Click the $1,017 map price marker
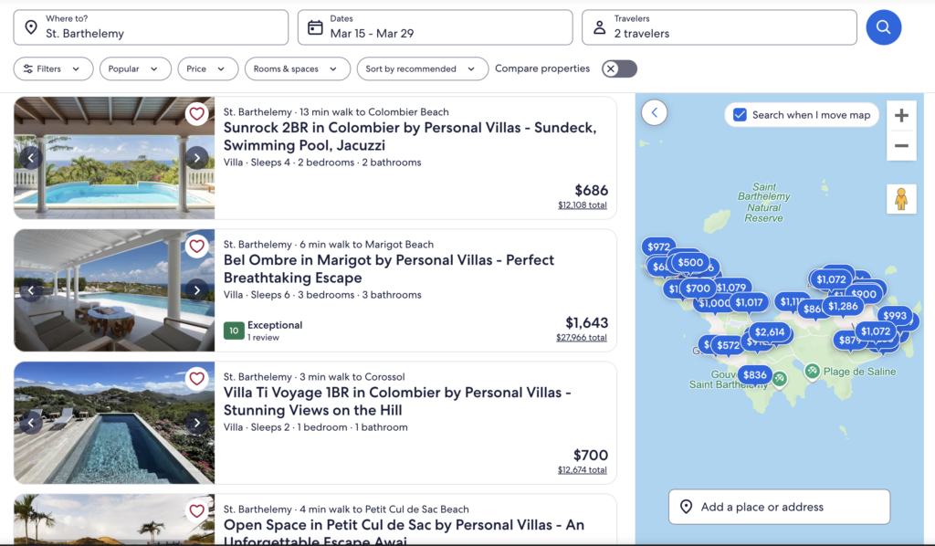This screenshot has height=546, width=935. click(x=749, y=302)
